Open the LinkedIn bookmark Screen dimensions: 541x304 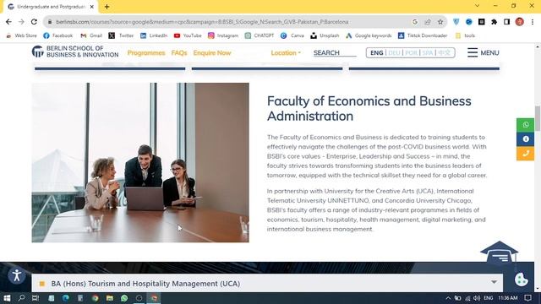(154, 35)
